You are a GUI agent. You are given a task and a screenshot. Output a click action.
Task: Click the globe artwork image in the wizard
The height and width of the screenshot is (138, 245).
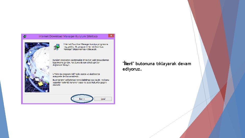(37, 67)
